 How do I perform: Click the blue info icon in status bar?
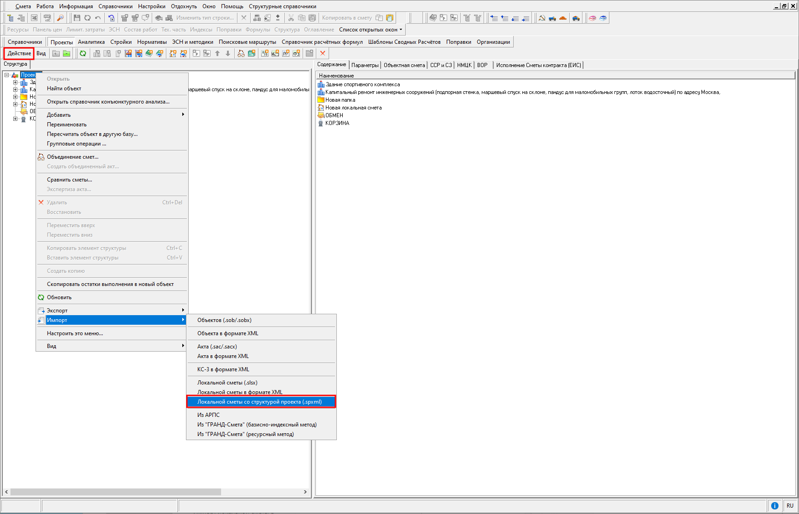coord(774,505)
